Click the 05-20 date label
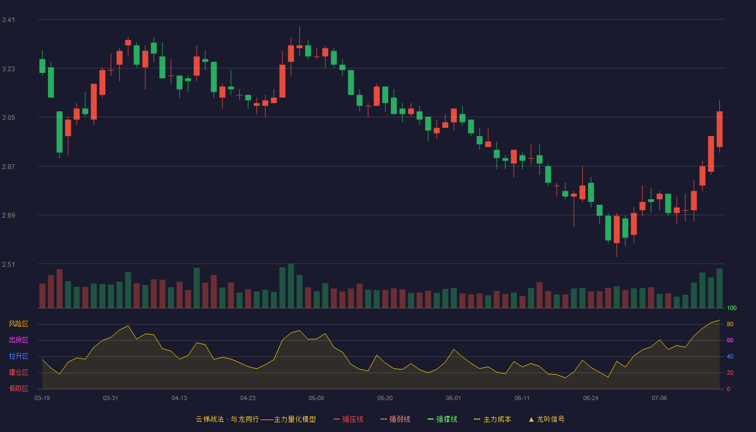Image resolution: width=756 pixels, height=432 pixels. [x=385, y=398]
